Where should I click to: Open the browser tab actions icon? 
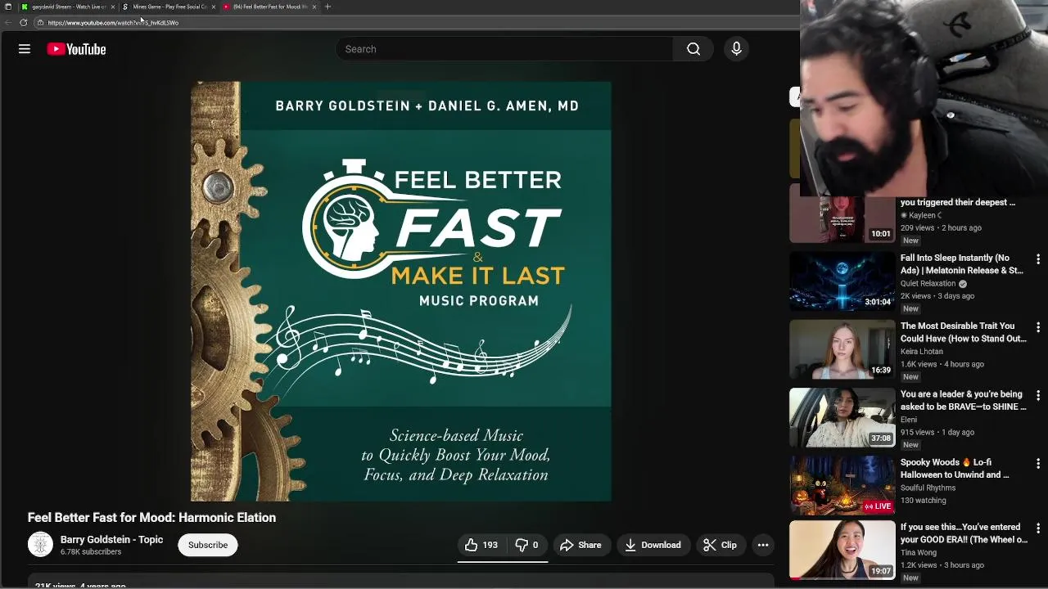click(x=8, y=7)
